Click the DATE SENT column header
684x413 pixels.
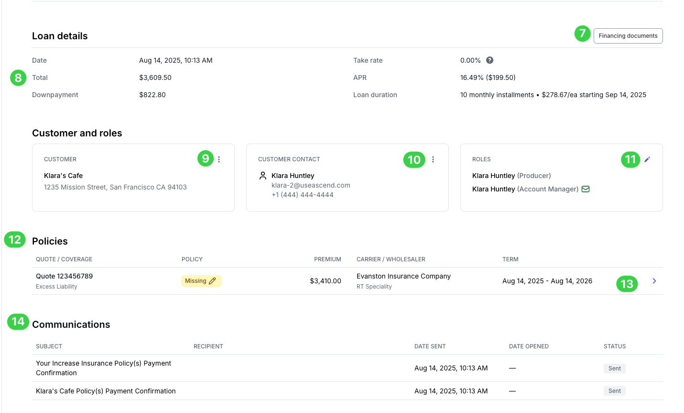click(430, 346)
